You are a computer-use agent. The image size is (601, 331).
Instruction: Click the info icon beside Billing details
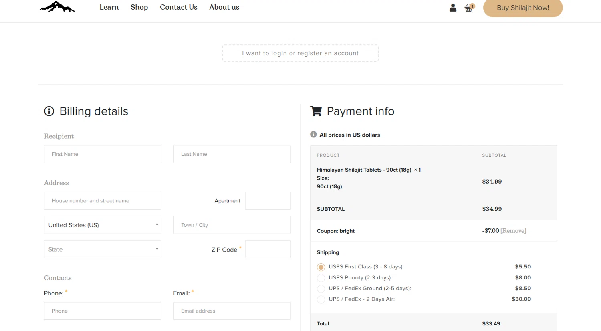click(x=49, y=111)
